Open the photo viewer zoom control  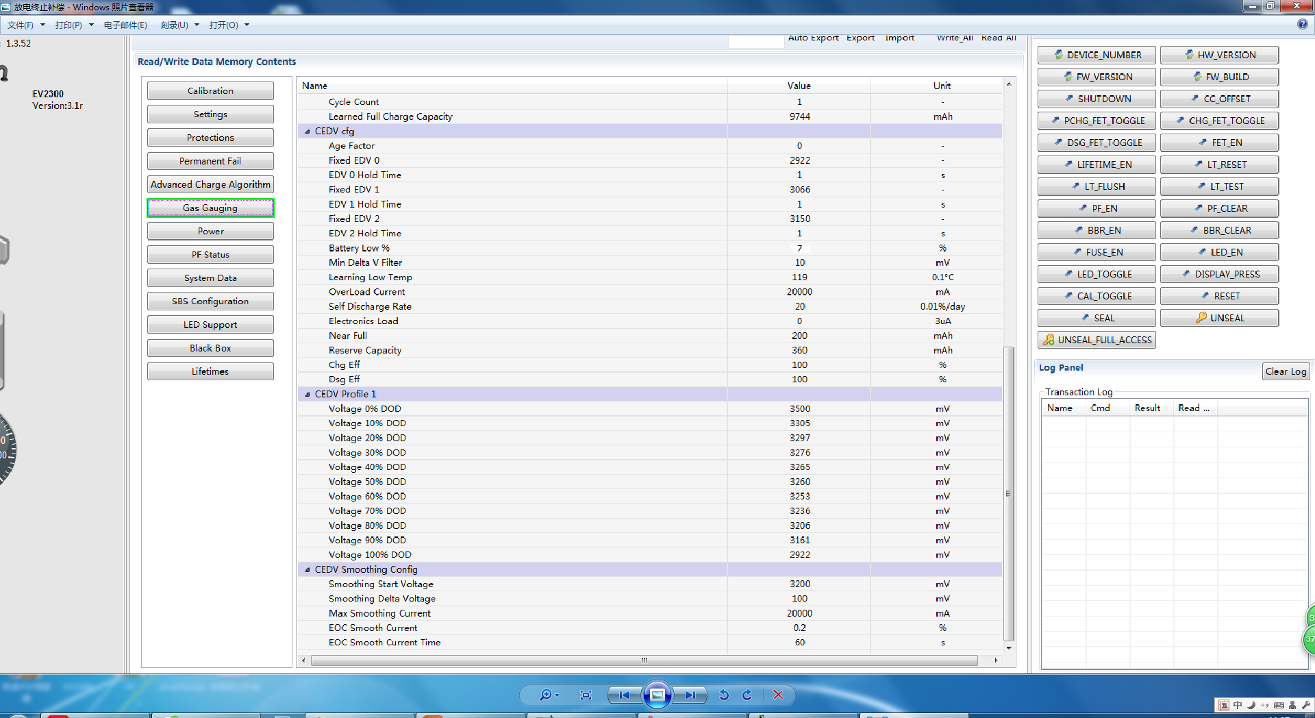click(549, 695)
